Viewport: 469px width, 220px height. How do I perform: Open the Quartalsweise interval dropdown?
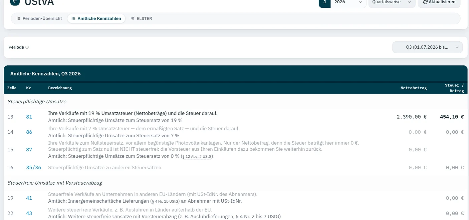tap(392, 2)
